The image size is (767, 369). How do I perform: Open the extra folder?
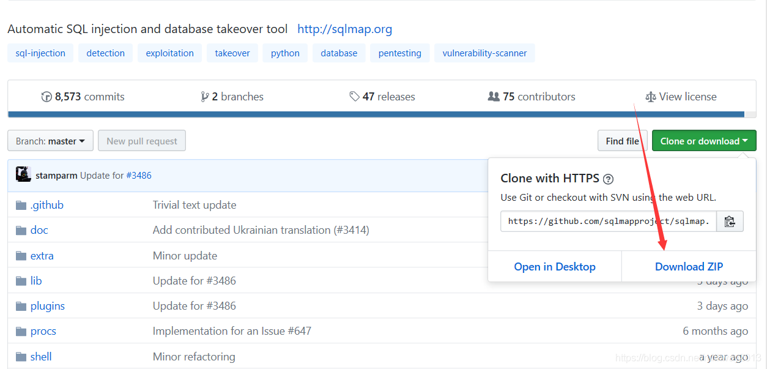42,256
